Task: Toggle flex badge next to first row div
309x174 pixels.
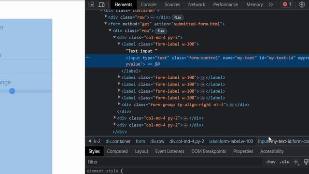Action: 178,17
